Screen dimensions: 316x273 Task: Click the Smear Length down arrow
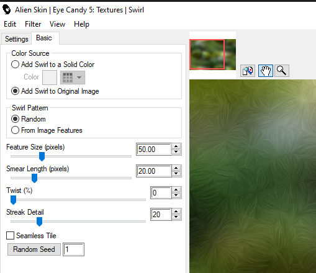pyautogui.click(x=176, y=174)
